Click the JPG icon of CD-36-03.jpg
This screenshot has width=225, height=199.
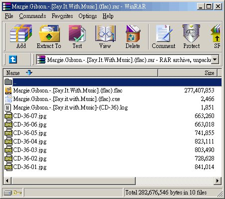[x=8, y=150]
